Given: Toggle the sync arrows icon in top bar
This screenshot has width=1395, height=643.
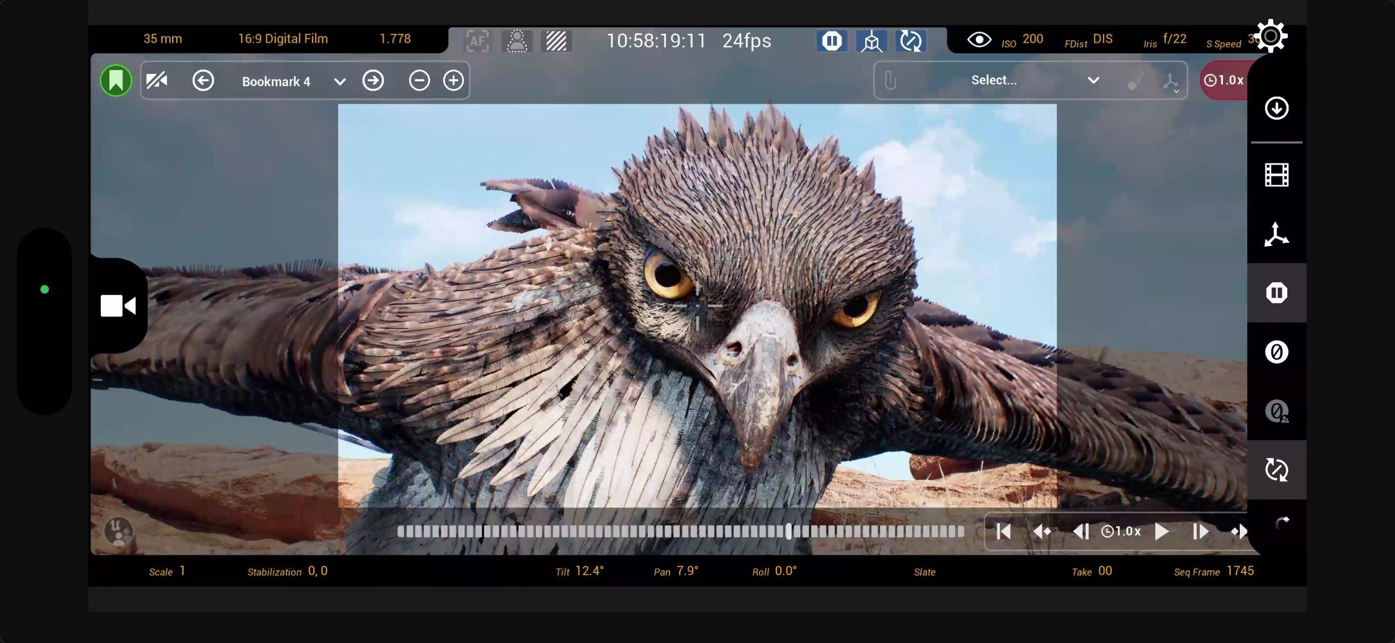Looking at the screenshot, I should [x=911, y=40].
